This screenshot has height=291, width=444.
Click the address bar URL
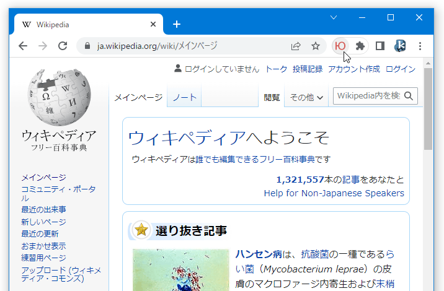coord(157,46)
